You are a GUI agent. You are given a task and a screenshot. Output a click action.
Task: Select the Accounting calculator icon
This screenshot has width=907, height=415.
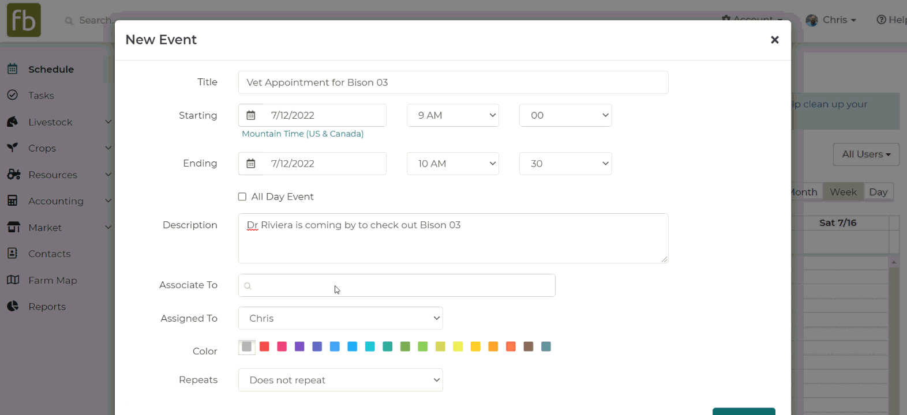(x=13, y=201)
